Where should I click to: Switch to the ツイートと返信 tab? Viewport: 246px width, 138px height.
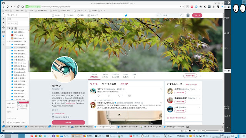(x=109, y=84)
